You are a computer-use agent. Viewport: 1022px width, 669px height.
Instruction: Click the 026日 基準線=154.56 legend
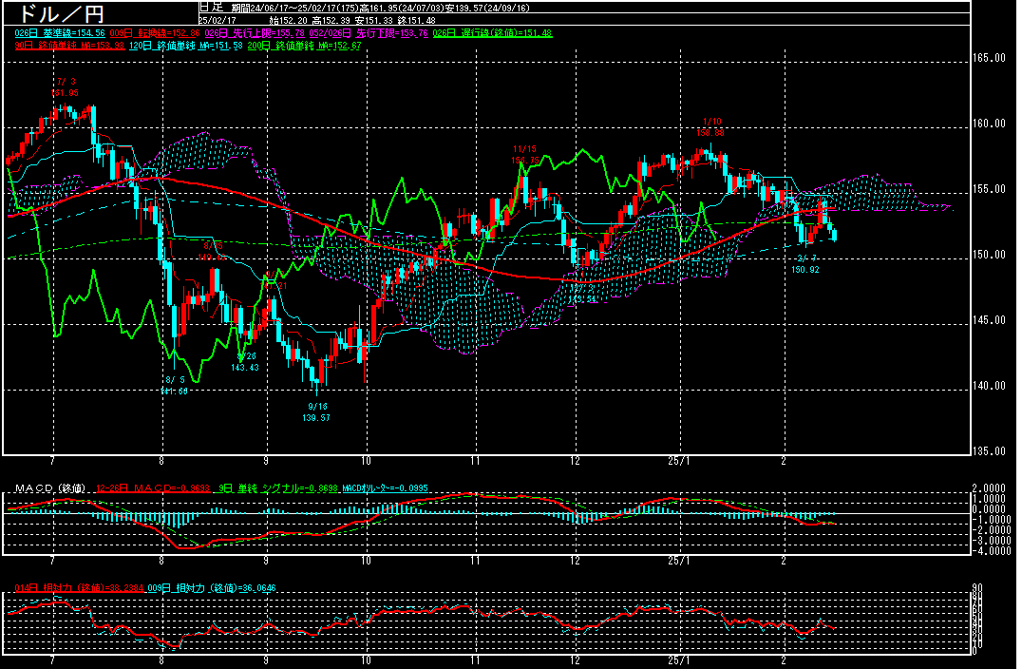click(x=60, y=33)
